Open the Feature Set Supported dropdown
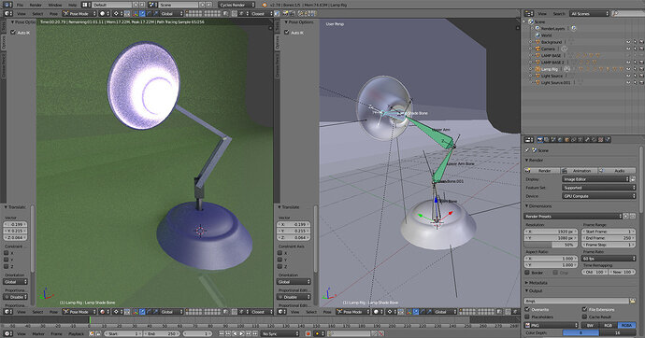The height and width of the screenshot is (338, 645). [599, 188]
